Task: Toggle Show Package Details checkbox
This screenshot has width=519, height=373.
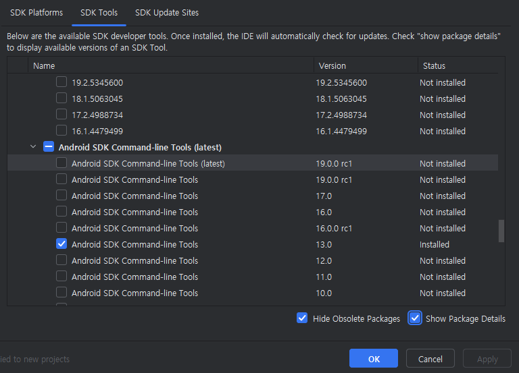Action: coord(415,318)
